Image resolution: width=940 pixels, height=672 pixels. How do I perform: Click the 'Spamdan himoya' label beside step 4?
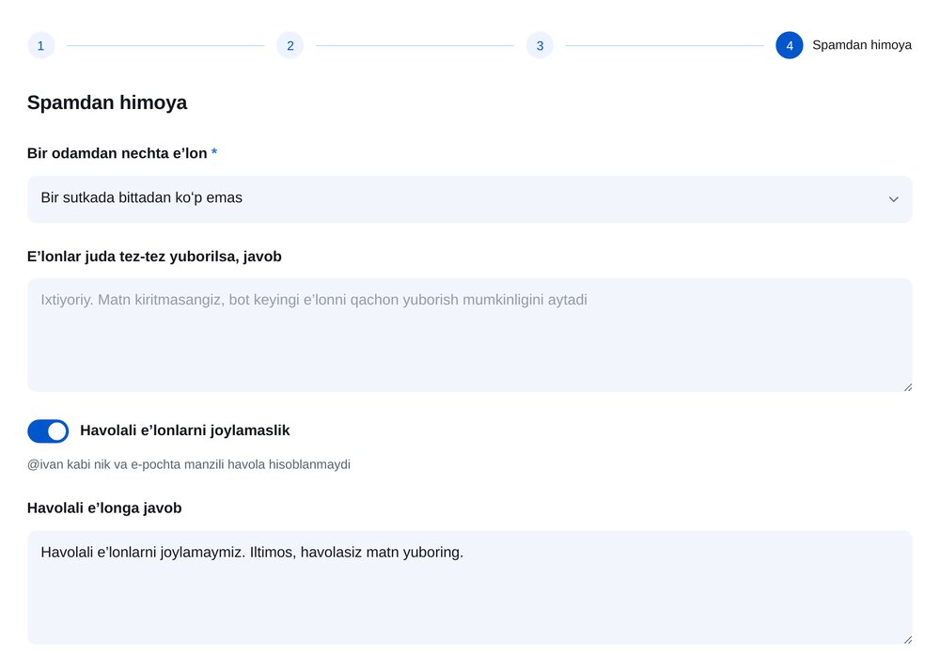click(861, 45)
